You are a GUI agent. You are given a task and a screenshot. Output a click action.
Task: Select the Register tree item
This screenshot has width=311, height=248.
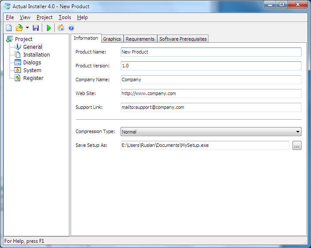(x=33, y=78)
